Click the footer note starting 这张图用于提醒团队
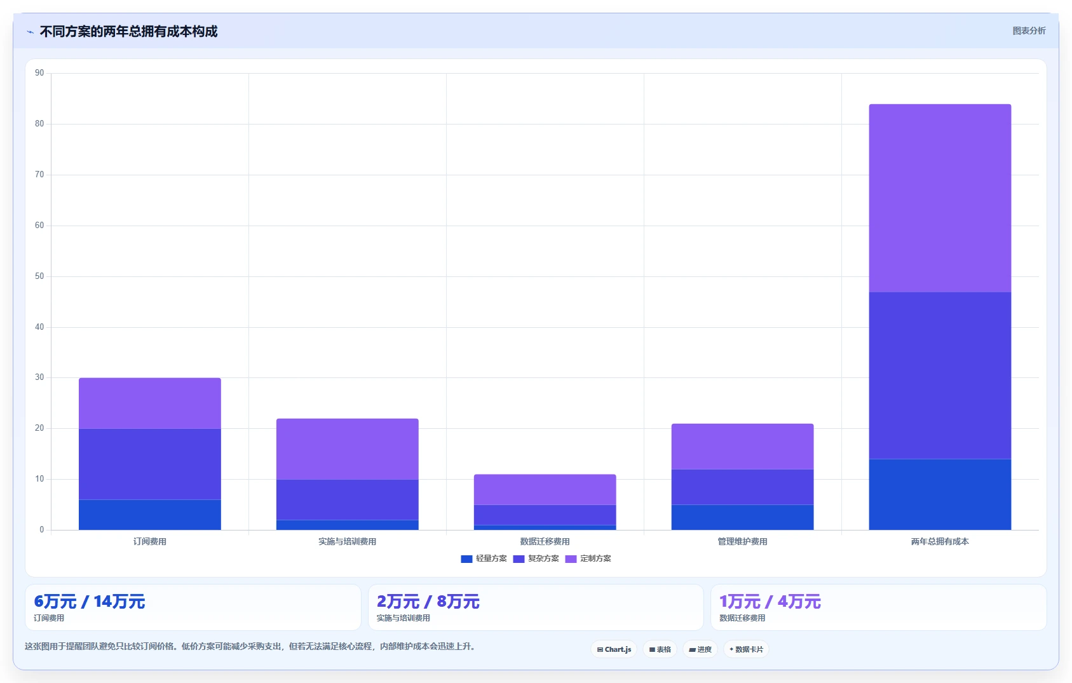The width and height of the screenshot is (1072, 683). point(250,646)
